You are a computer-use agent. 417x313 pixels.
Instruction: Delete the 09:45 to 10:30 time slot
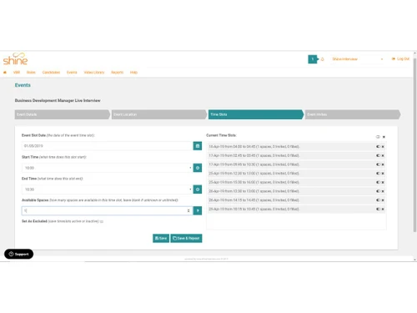(x=383, y=164)
